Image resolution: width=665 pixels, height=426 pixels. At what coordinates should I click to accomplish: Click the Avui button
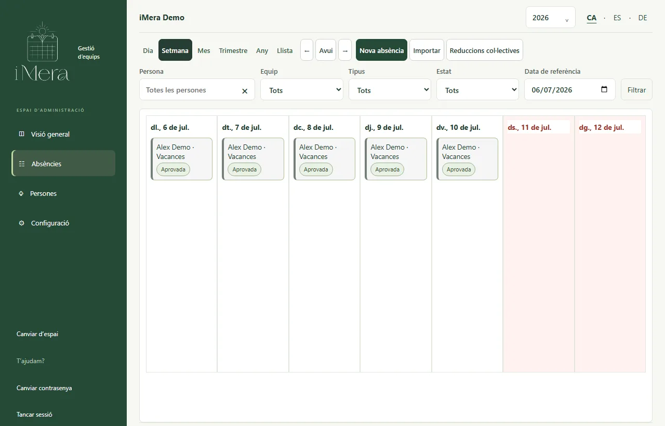tap(326, 50)
